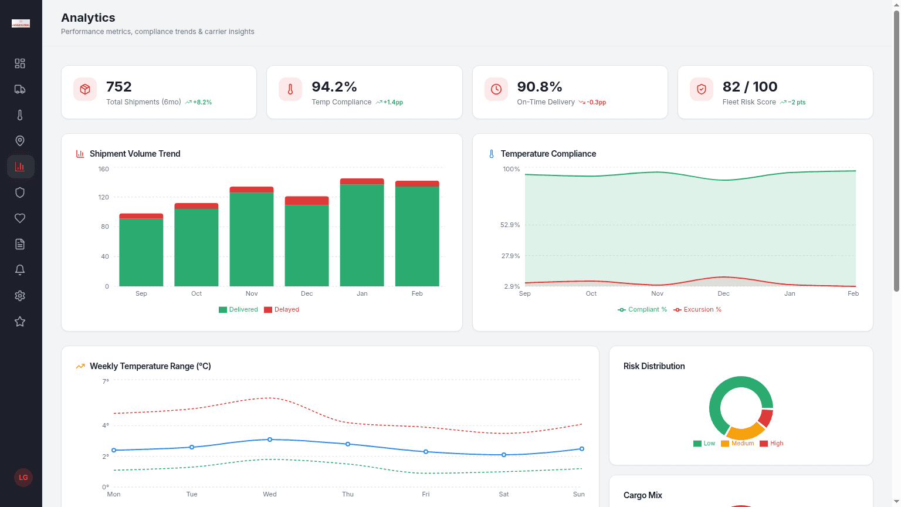Image resolution: width=901 pixels, height=507 pixels.
Task: Click the +1.4pp change indicator
Action: tap(389, 102)
